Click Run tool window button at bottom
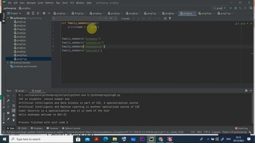This screenshot has width=255, height=143. point(11,128)
